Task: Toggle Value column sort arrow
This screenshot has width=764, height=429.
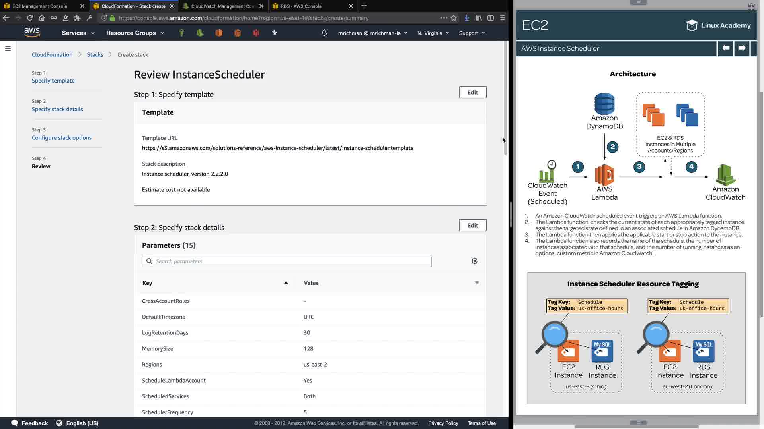Action: pos(477,283)
